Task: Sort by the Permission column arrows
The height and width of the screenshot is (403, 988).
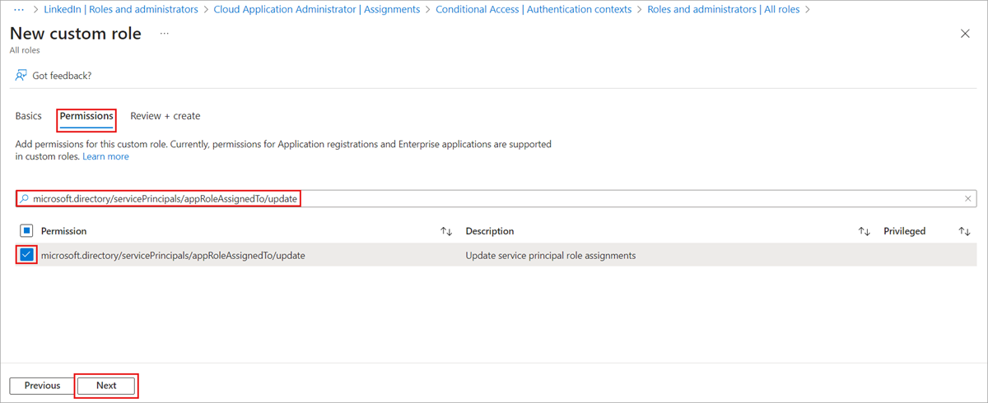Action: pyautogui.click(x=446, y=231)
